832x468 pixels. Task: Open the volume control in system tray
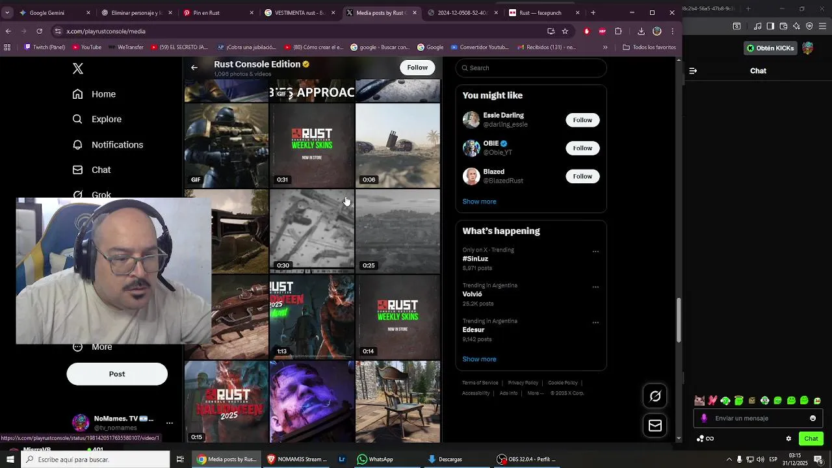[x=761, y=460]
